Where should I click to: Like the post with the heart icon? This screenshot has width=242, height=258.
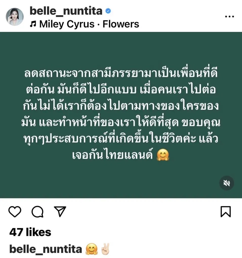[15, 212]
